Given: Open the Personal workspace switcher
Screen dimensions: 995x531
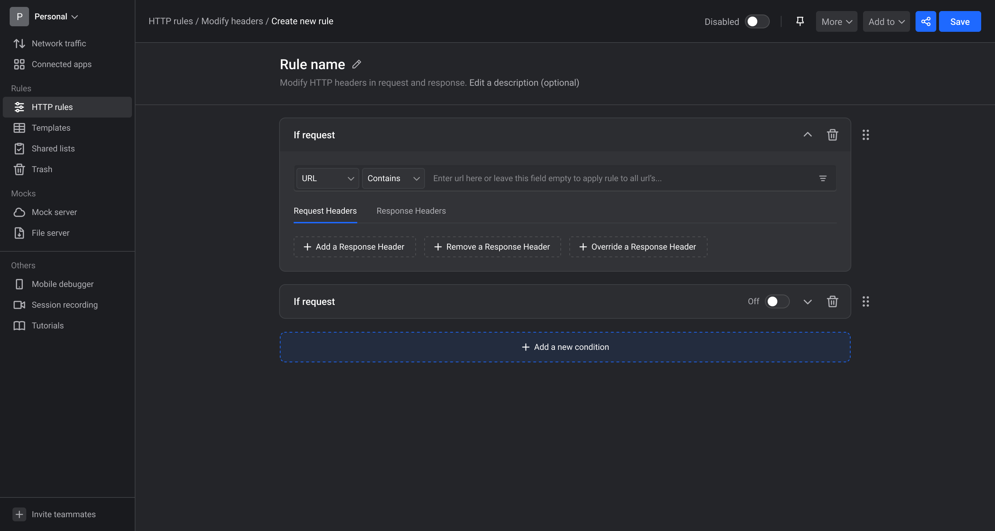Looking at the screenshot, I should 56,17.
